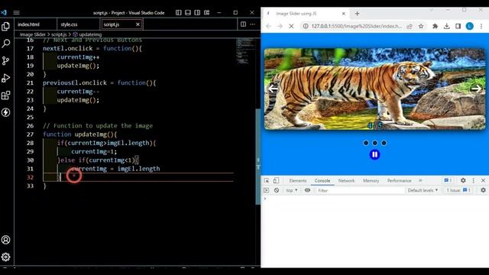Screen dimensions: 489x275
Task: Open the VS Code hamburger menu
Action: [17, 13]
